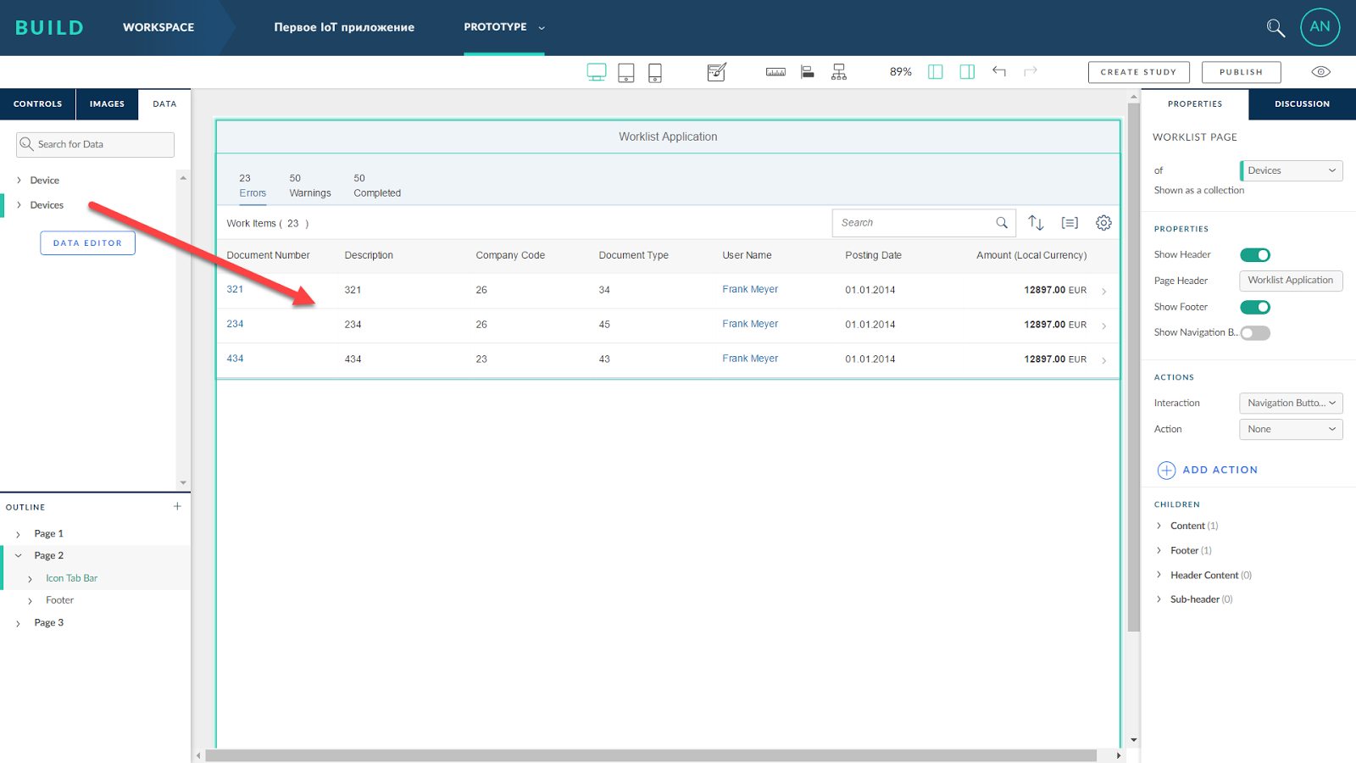Open the Images tab in the left panel
Screen dimensions: 1356x763
pyautogui.click(x=107, y=103)
